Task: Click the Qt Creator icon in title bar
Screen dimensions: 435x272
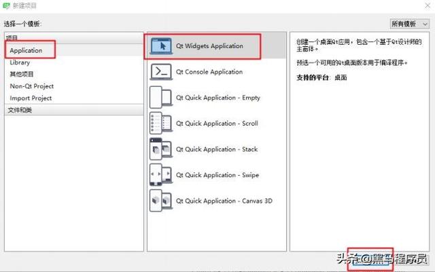Action: [x=6, y=5]
